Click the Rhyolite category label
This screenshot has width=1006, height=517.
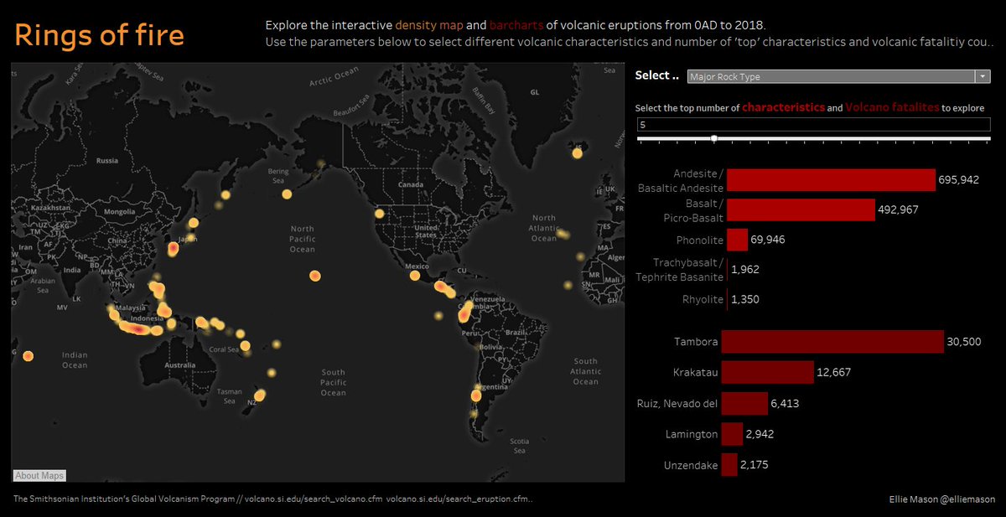coord(703,300)
